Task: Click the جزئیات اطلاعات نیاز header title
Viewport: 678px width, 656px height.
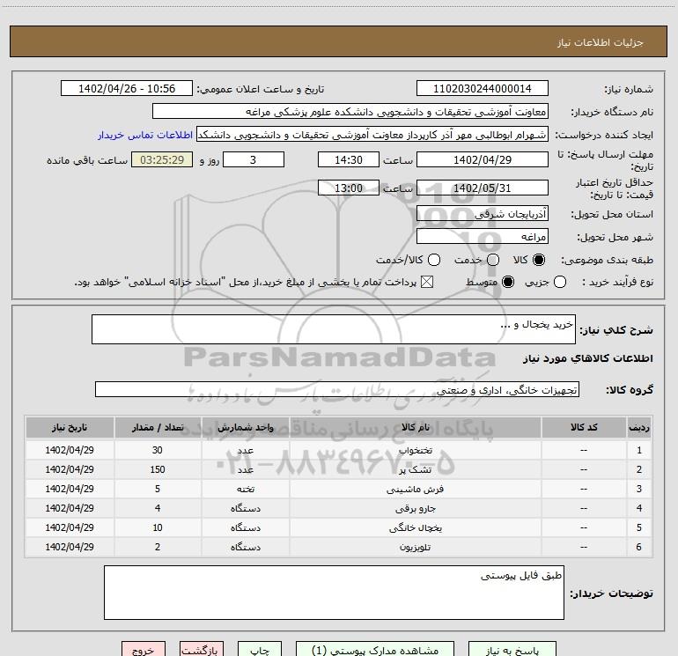Action: click(600, 42)
